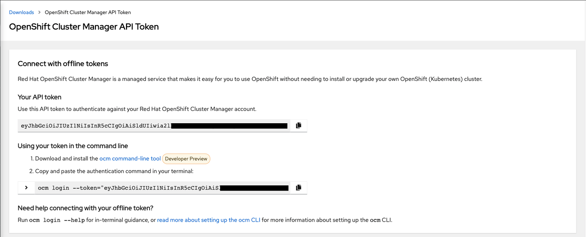Copy the API token with its copy icon
The image size is (586, 237).
pos(298,125)
